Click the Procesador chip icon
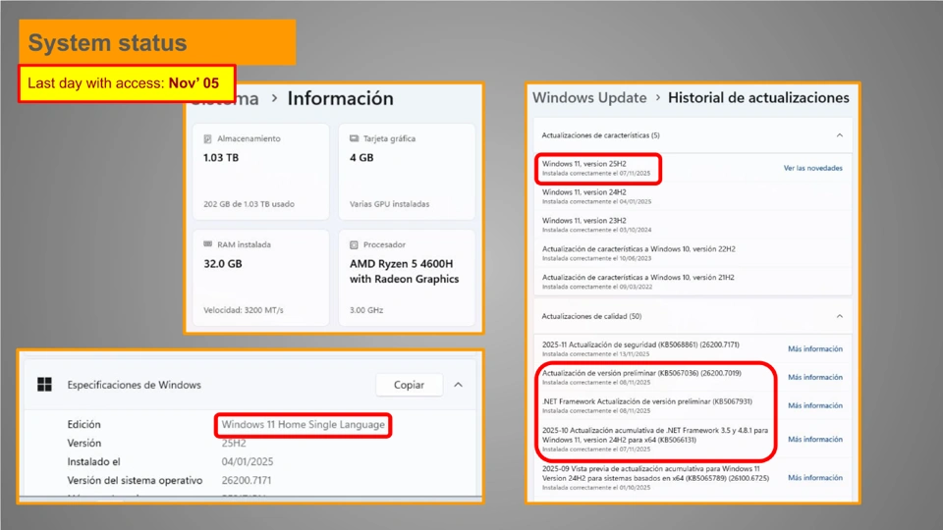The height and width of the screenshot is (530, 943). 354,244
